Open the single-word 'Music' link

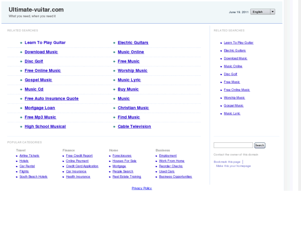[x=124, y=98]
